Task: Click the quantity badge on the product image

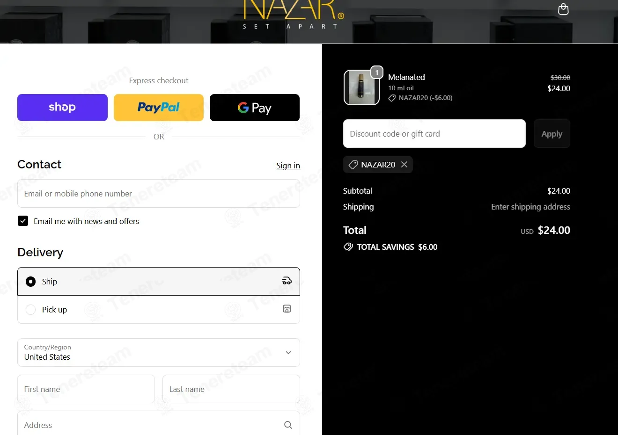Action: [377, 72]
